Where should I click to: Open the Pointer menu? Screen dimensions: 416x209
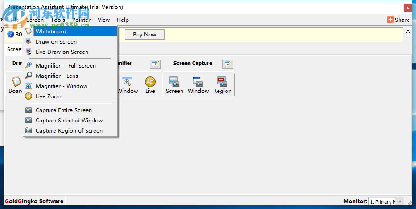tap(81, 20)
